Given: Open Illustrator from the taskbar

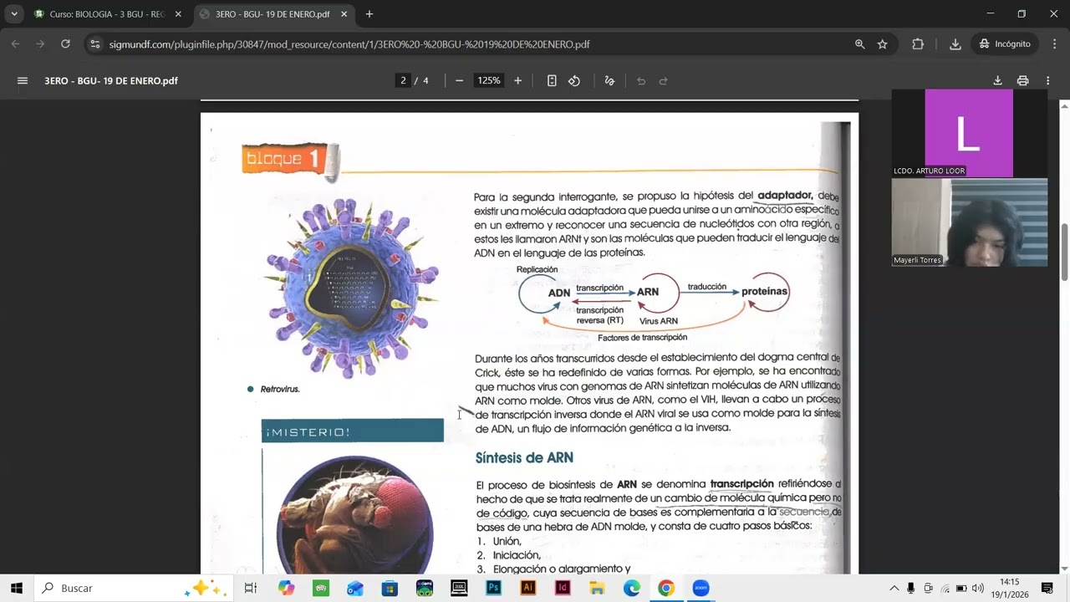Looking at the screenshot, I should [x=527, y=588].
